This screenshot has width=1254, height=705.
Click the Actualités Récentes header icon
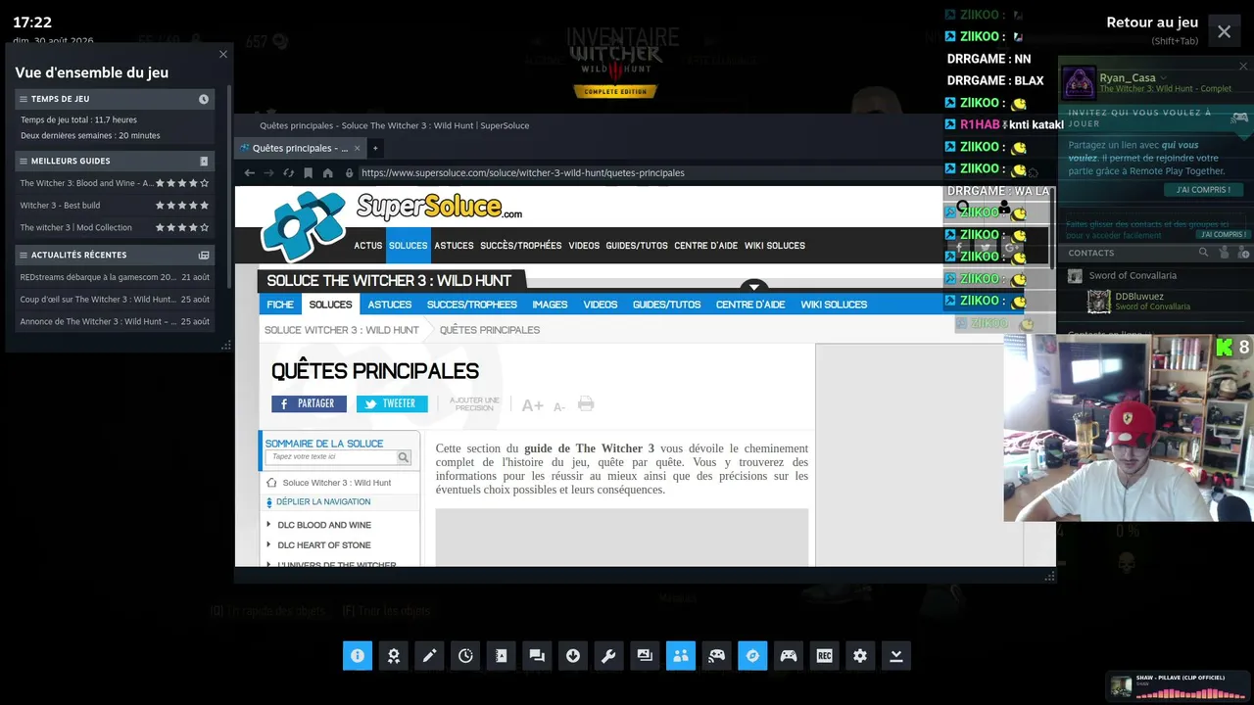point(204,256)
